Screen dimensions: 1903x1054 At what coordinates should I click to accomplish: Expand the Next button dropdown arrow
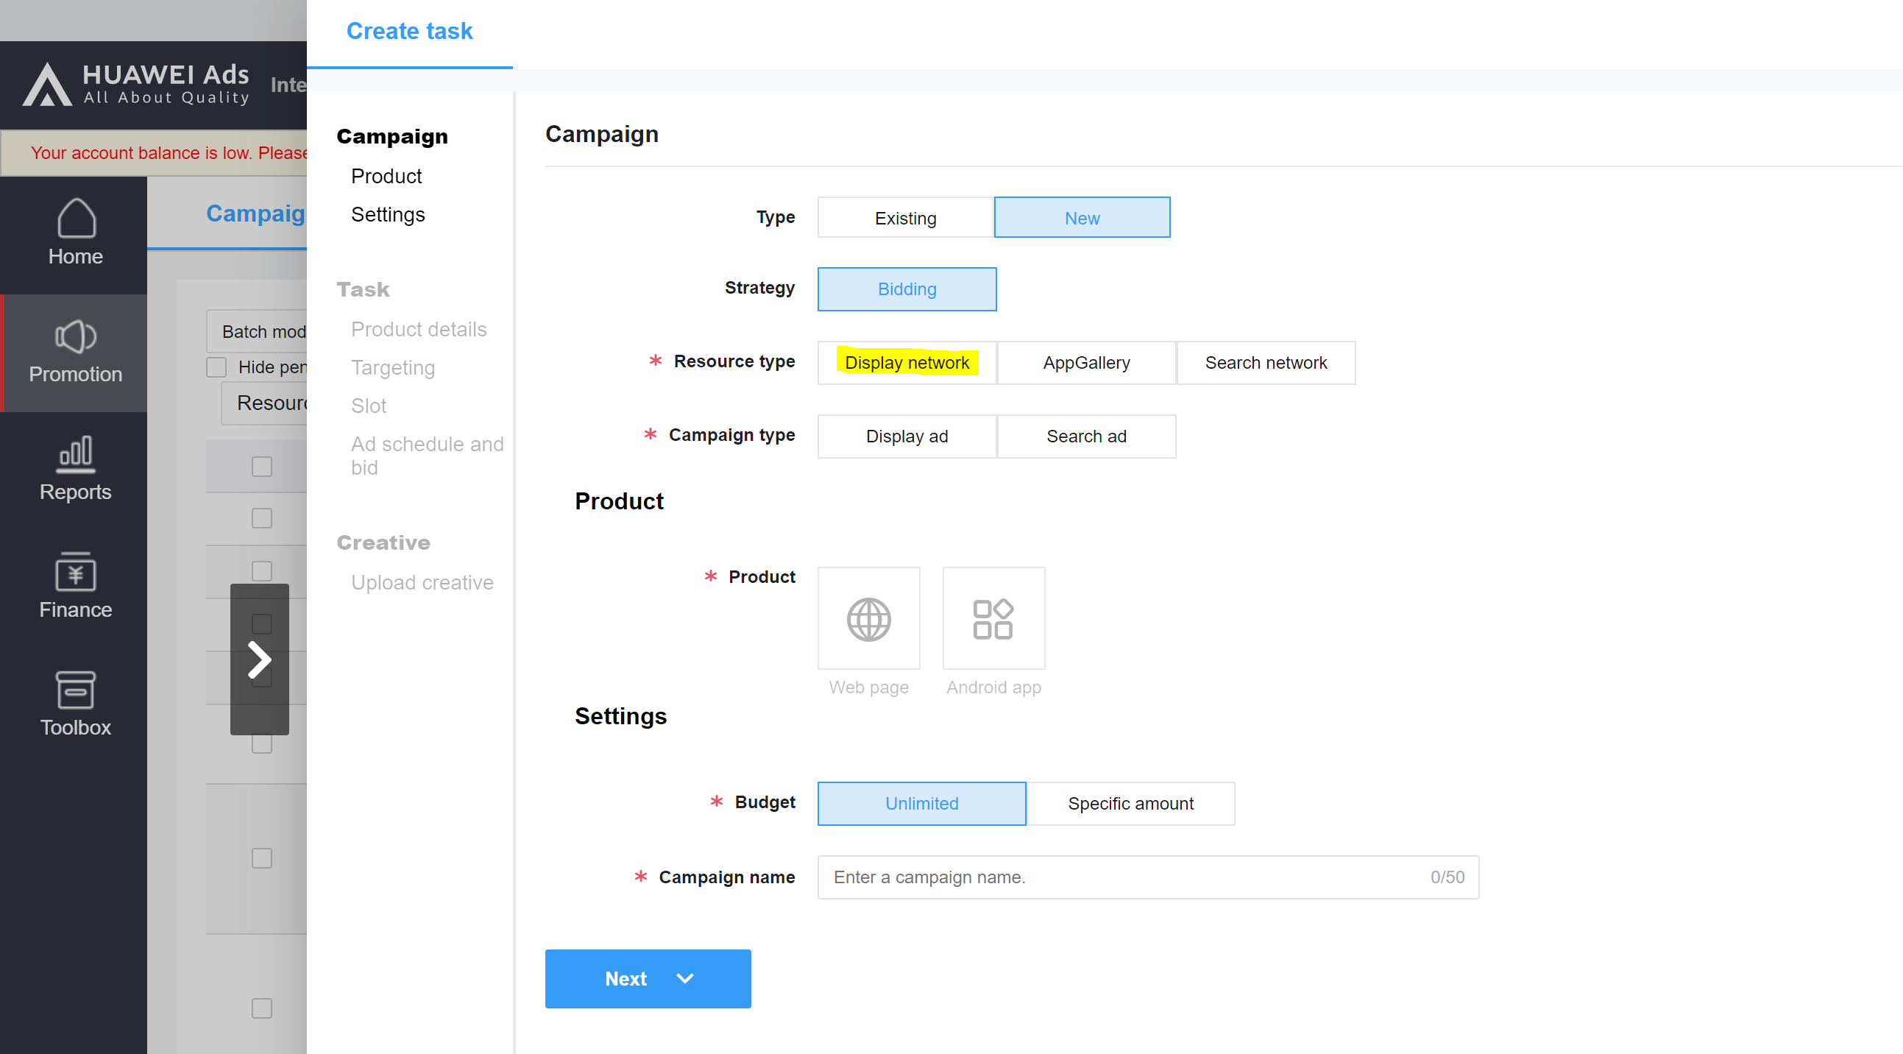point(685,979)
